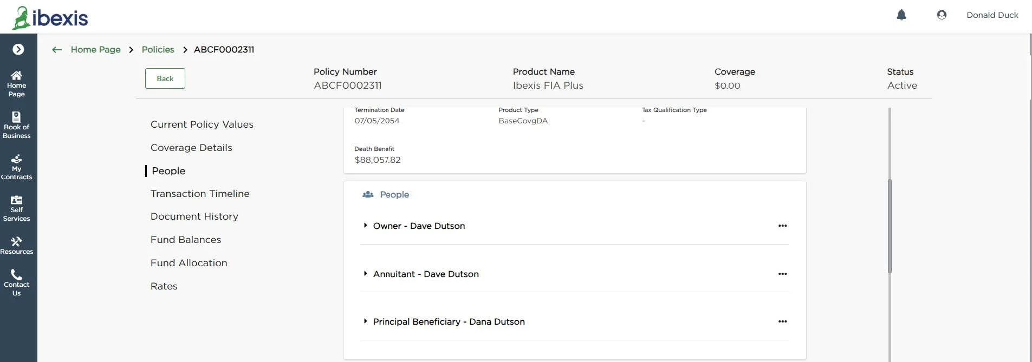
Task: Open the user profile avatar icon
Action: 942,15
